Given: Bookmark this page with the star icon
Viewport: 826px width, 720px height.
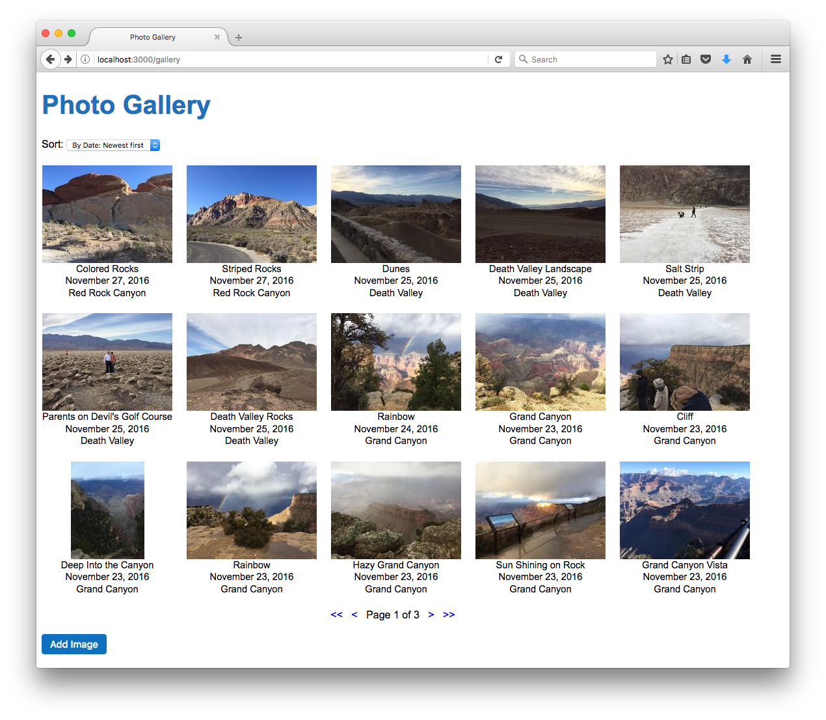Looking at the screenshot, I should [x=668, y=59].
